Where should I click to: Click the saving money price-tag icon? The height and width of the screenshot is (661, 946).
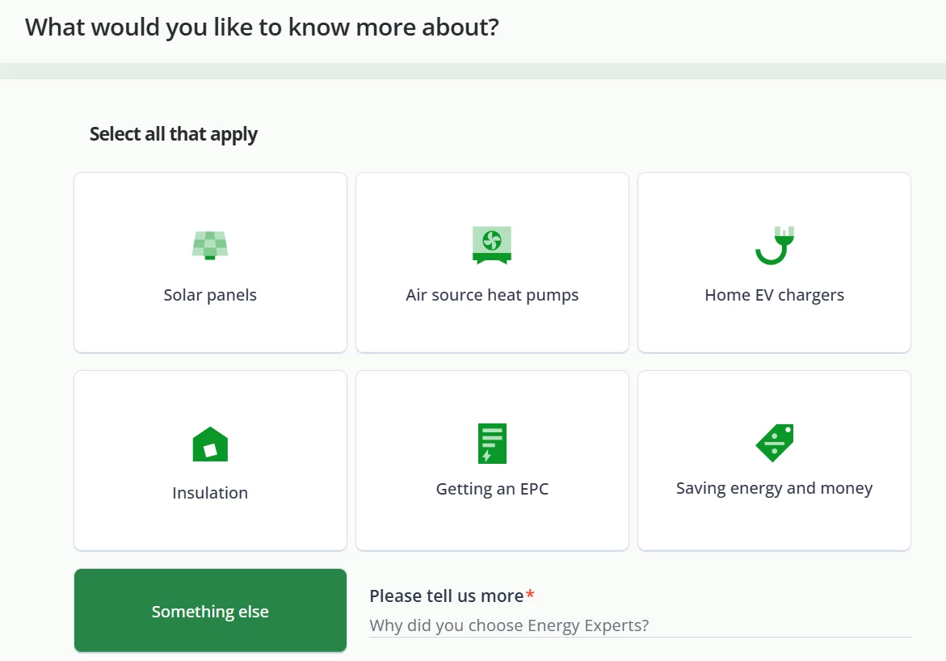(x=775, y=443)
